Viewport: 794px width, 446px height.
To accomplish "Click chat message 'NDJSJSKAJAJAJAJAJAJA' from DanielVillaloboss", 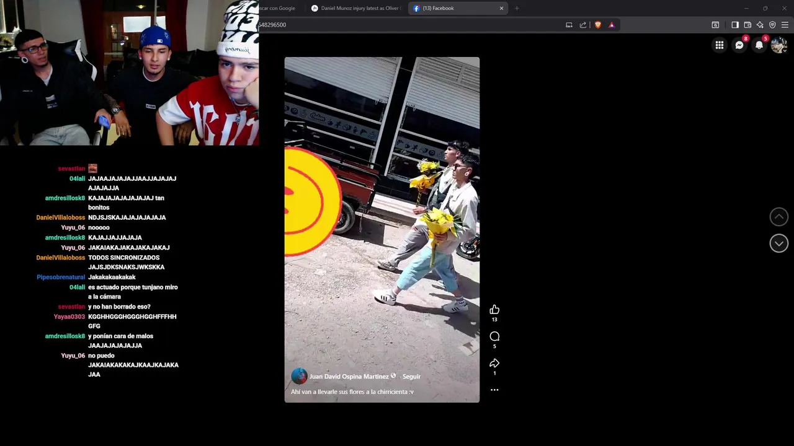I will [x=127, y=217].
